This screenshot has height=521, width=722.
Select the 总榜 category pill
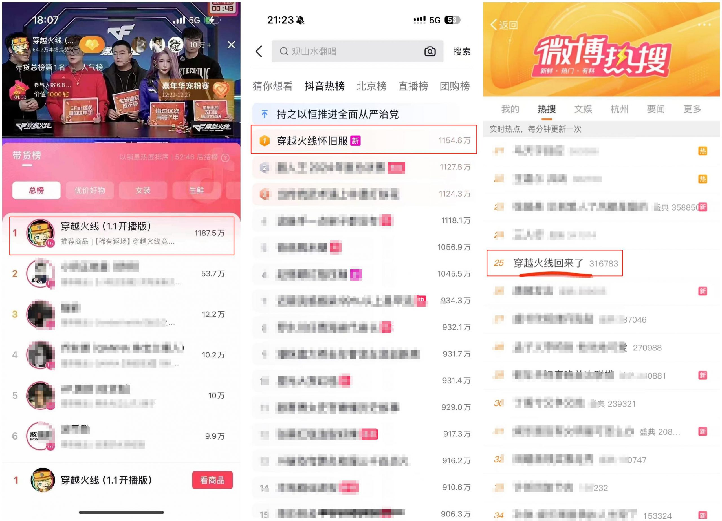click(x=36, y=190)
